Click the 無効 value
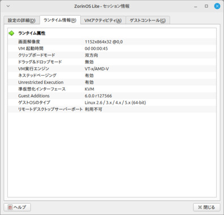Screen dimensions: 224x215 (x=89, y=62)
